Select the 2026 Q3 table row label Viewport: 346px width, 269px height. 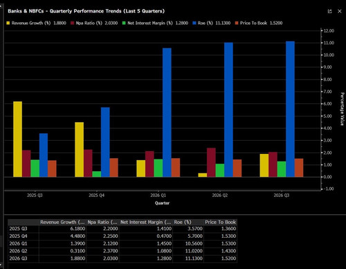point(18,259)
